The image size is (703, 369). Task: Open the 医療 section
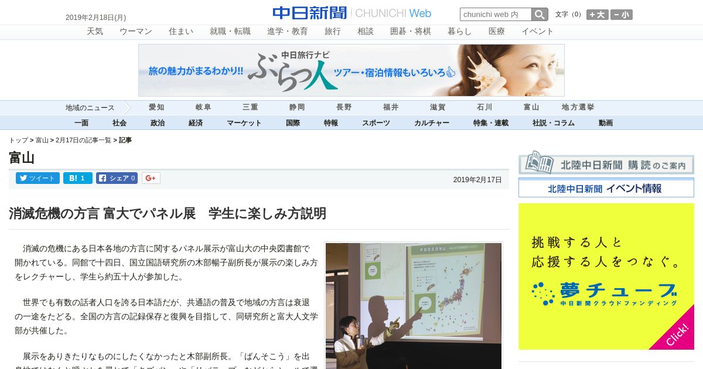click(x=497, y=32)
